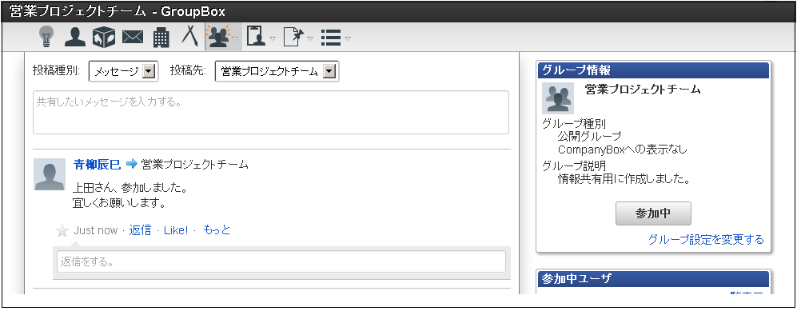This screenshot has width=797, height=311.
Task: Click the 参加中ユーザ panel header
Action: pos(654,278)
